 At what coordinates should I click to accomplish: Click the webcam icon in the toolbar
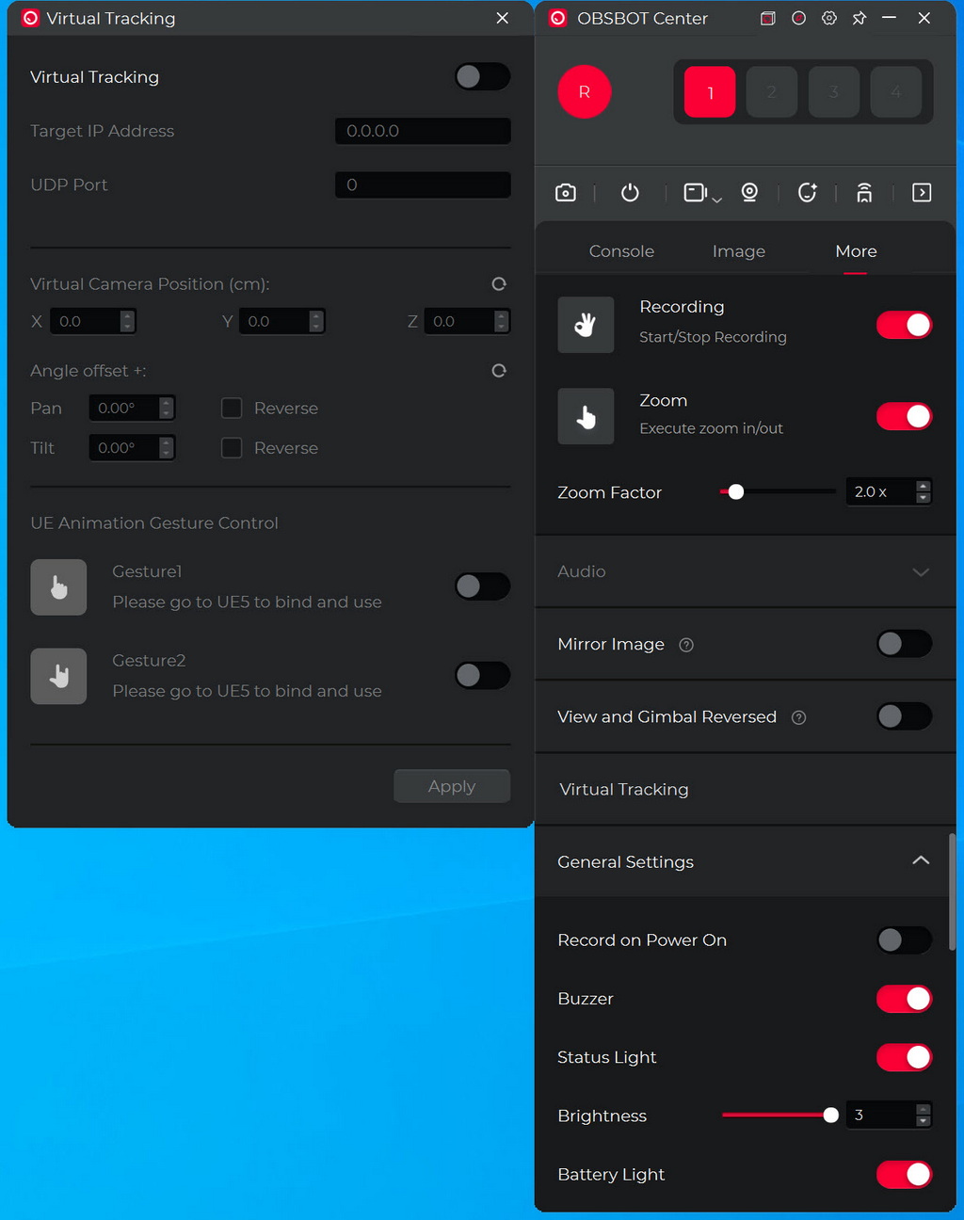click(x=749, y=193)
